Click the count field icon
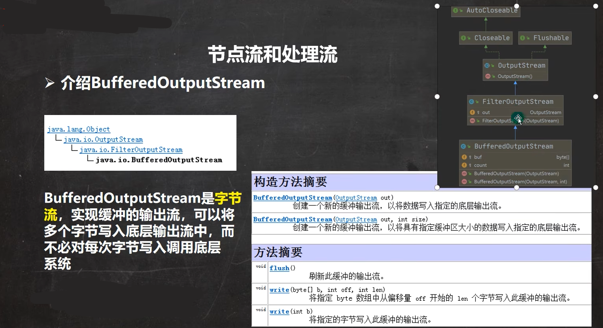Viewport: 603px width, 328px height. tap(464, 165)
